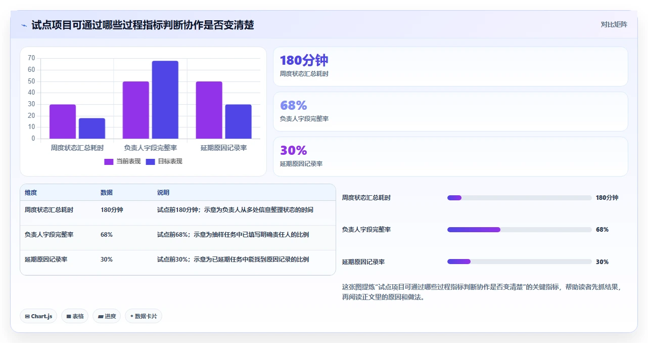Click the 30% value beside the progress bar
This screenshot has width=648, height=343.
point(603,262)
